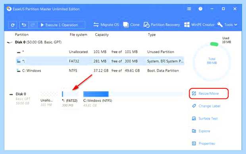This screenshot has height=154, width=246.
Task: Click the Disk 0 label in the disk map
Action: pos(21,94)
